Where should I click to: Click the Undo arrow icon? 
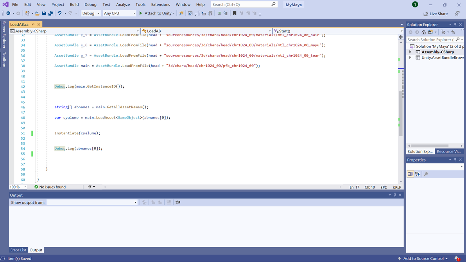59,13
